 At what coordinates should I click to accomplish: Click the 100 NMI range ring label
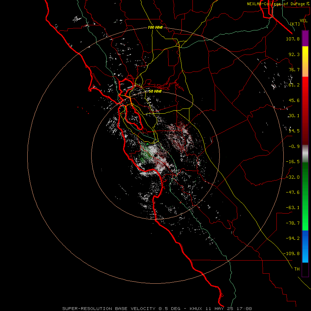pyautogui.click(x=155, y=27)
